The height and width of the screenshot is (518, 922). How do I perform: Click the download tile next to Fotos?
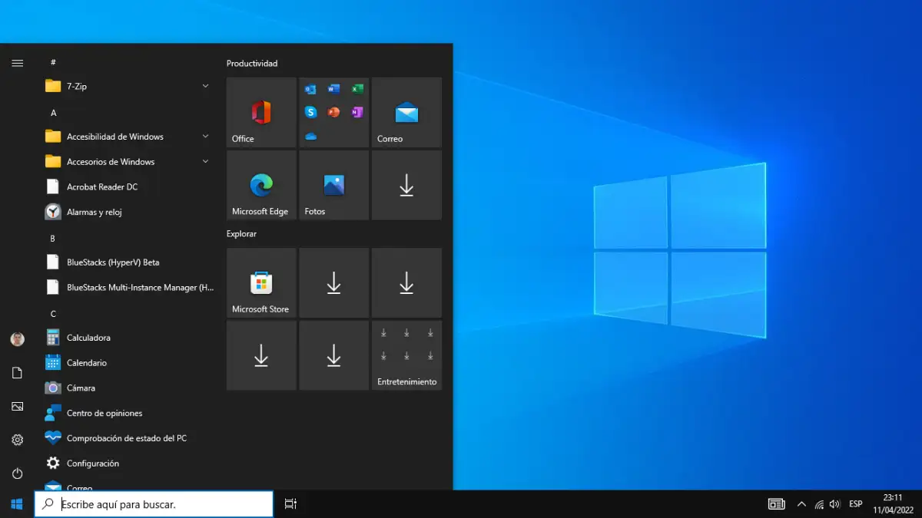[x=406, y=185]
